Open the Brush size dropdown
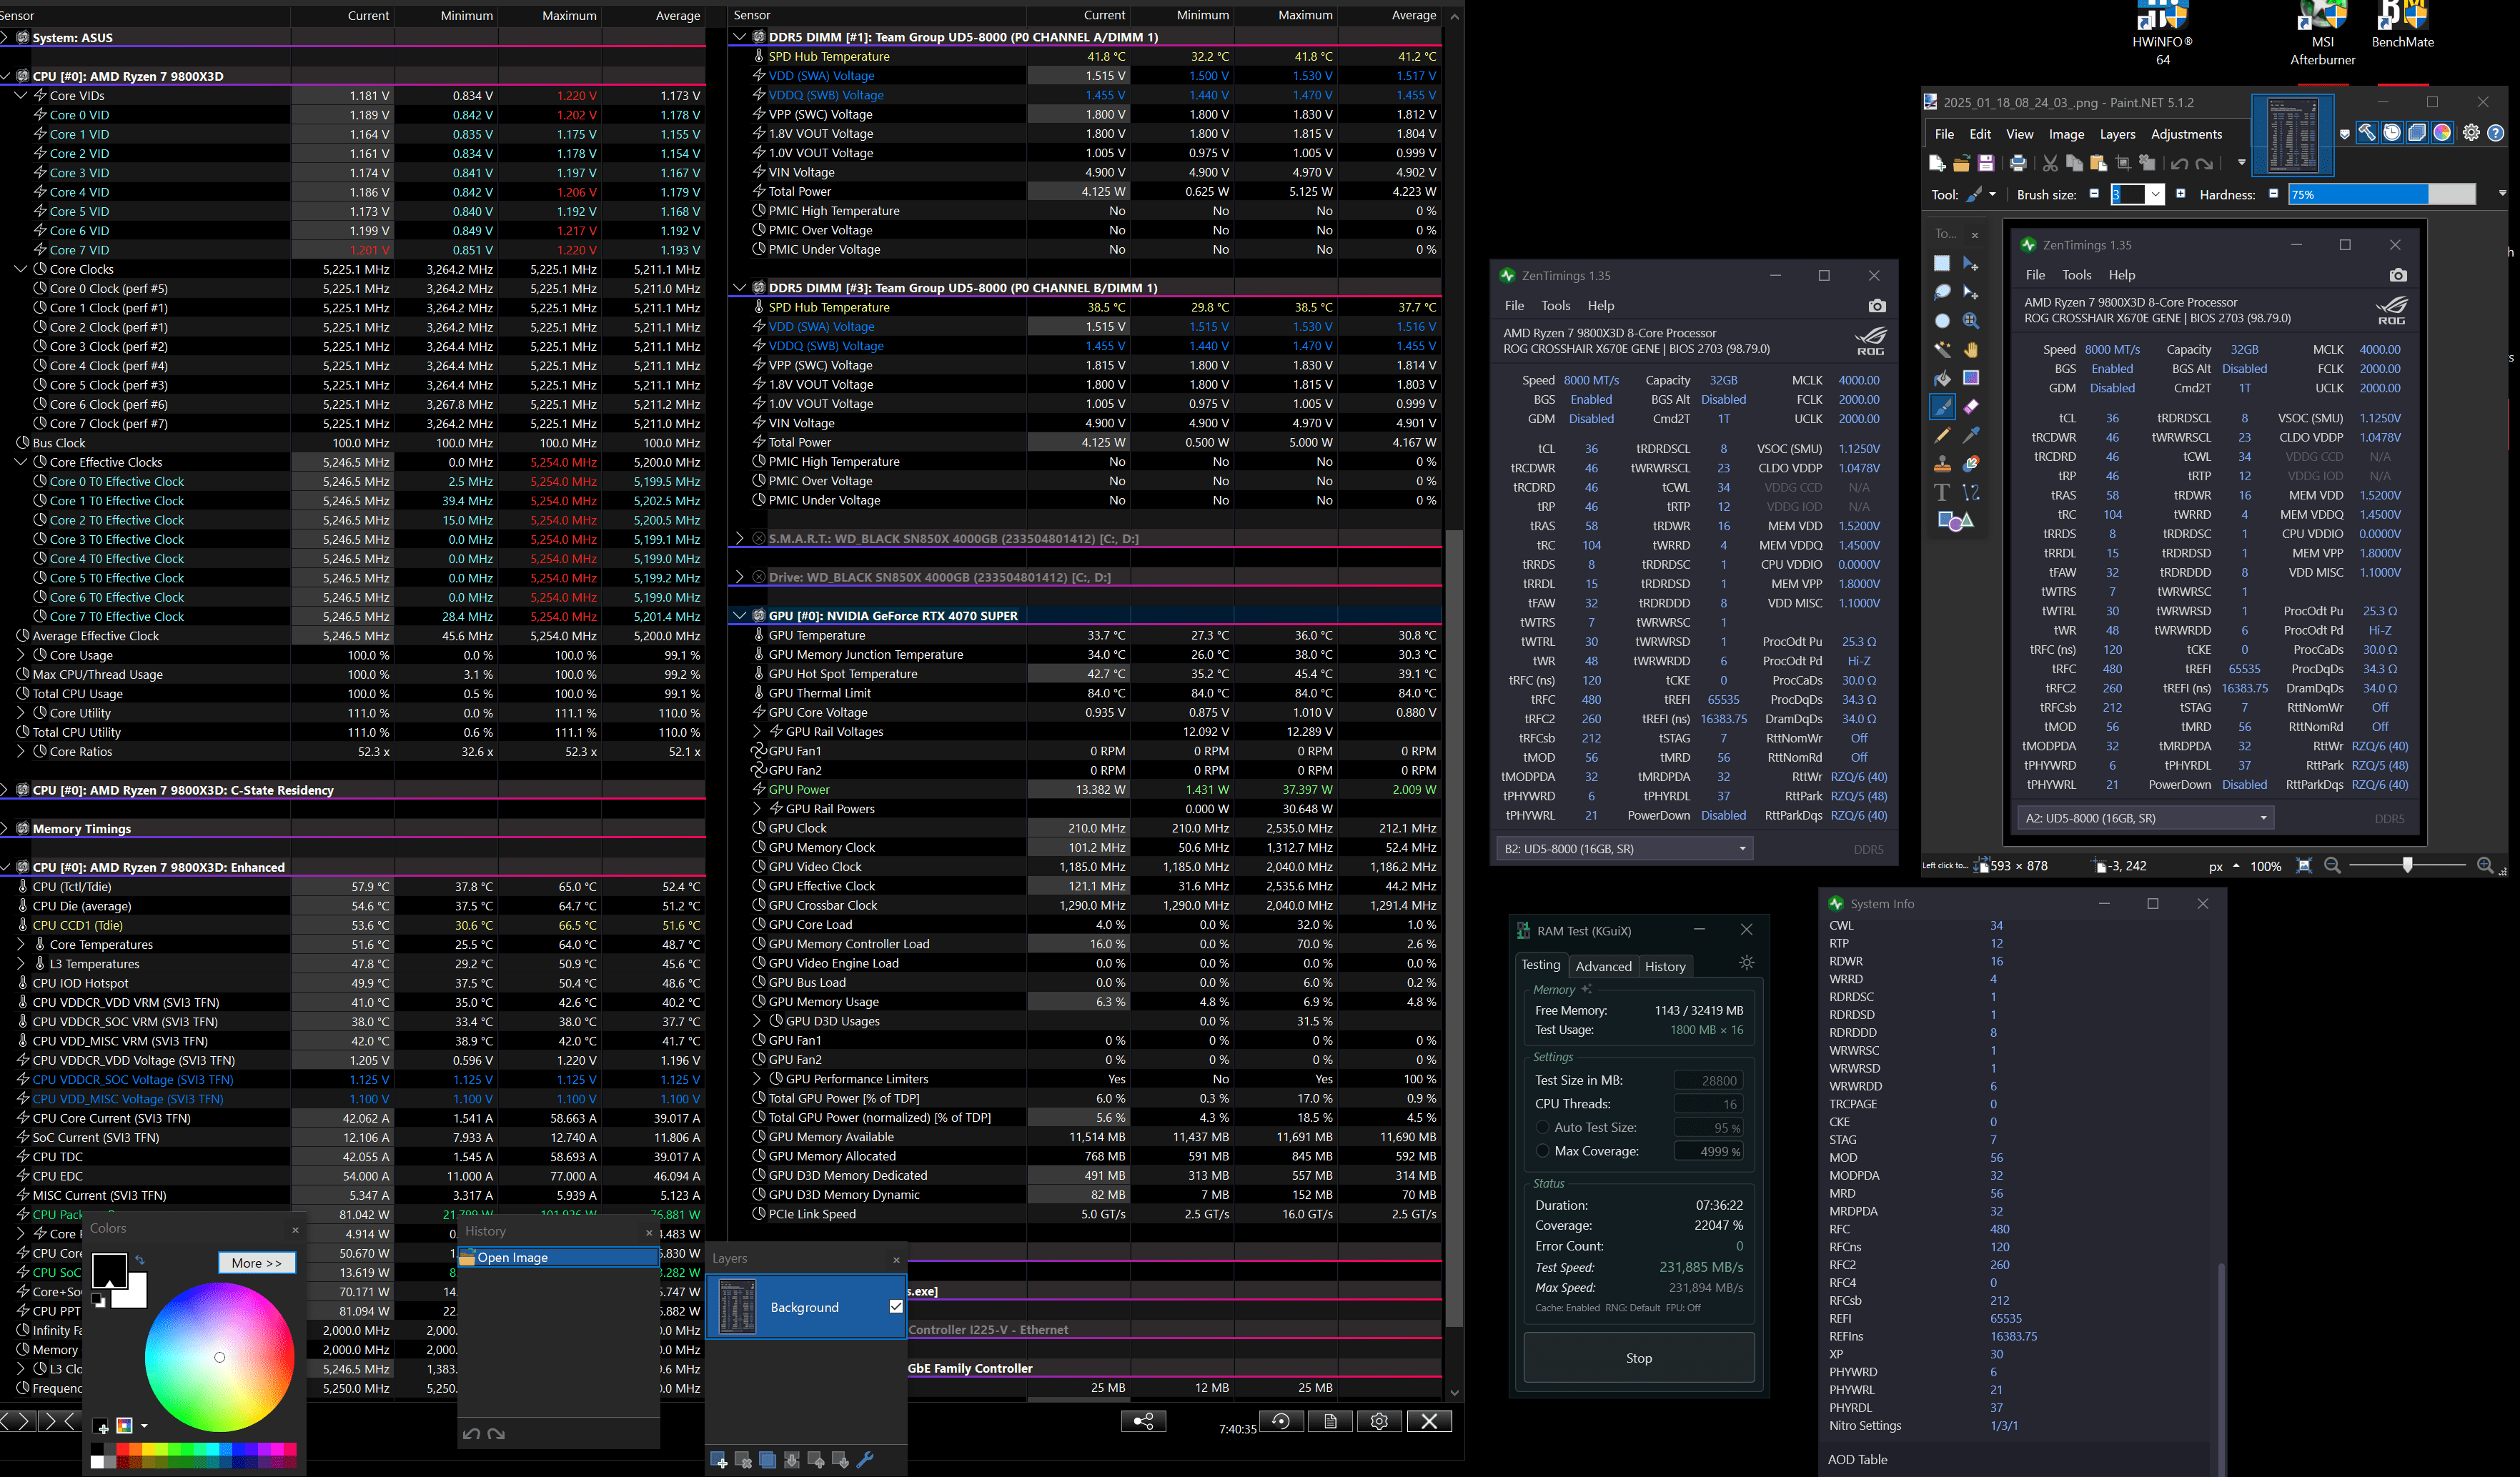The image size is (2520, 1477). tap(2155, 195)
